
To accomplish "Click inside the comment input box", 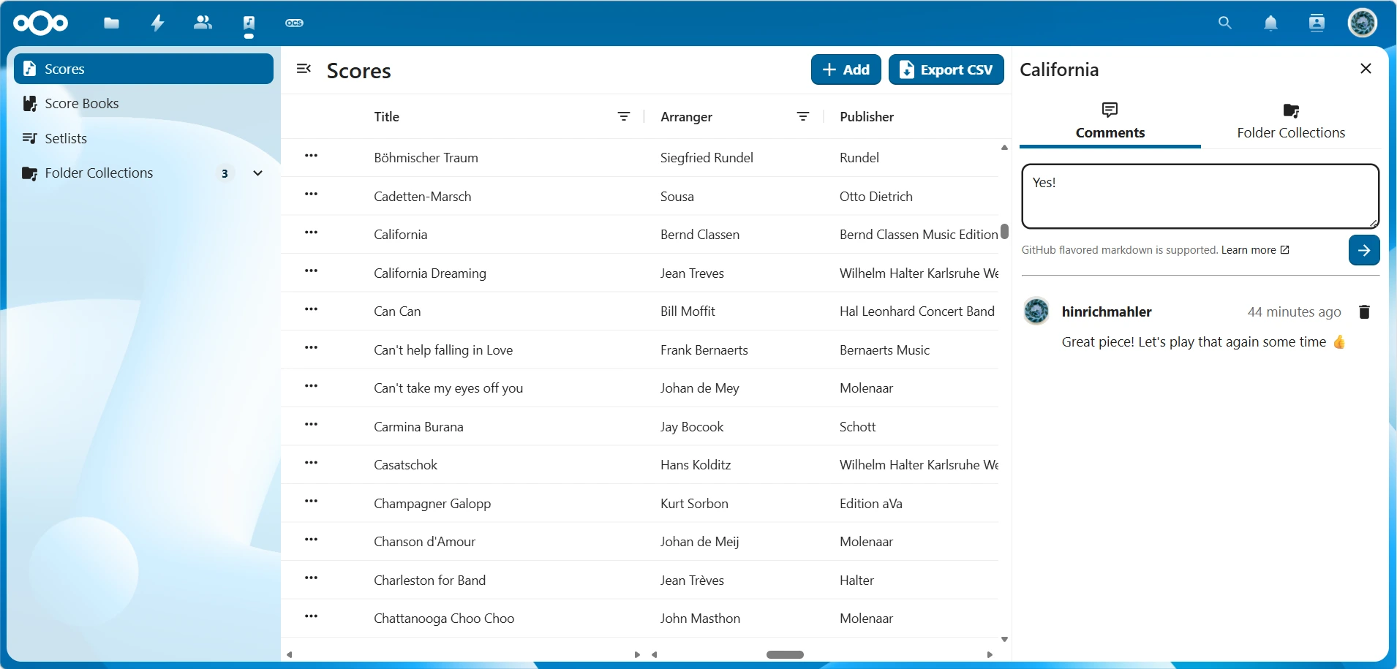I will [1199, 195].
